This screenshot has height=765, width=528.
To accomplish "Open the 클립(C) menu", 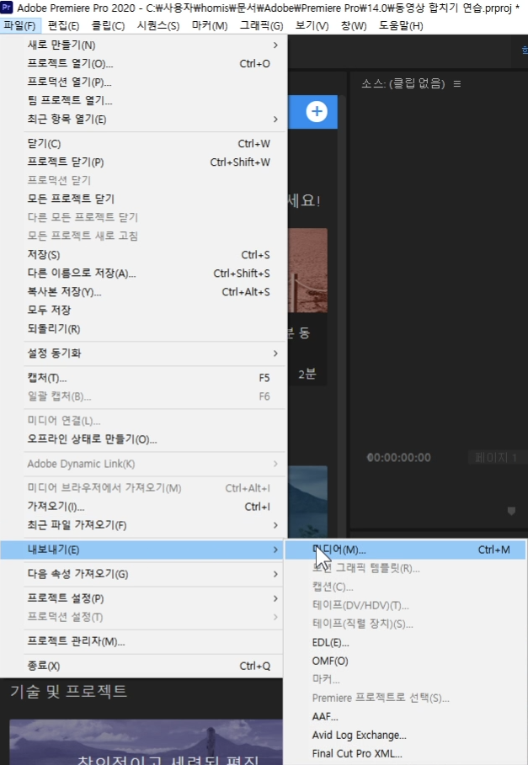I will coord(109,26).
